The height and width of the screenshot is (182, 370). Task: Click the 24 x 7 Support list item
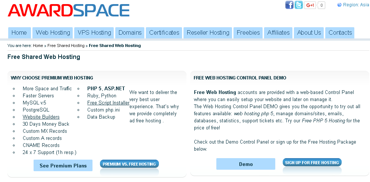tap(50, 152)
